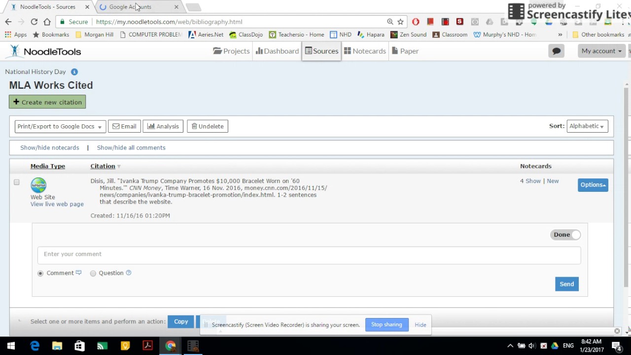Viewport: 631px width, 355px height.
Task: Open Edge from the taskbar
Action: tap(35, 346)
